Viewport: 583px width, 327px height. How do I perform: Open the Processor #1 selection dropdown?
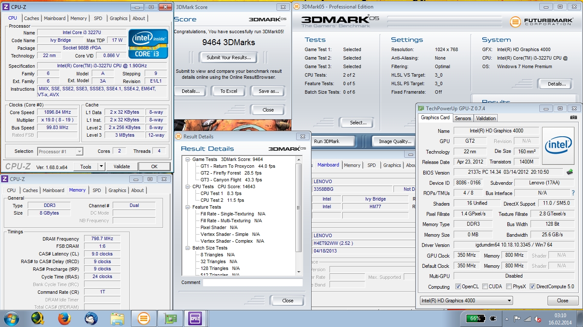pyautogui.click(x=60, y=151)
